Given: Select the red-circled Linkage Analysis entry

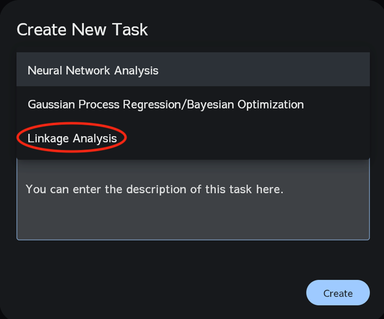Looking at the screenshot, I should [x=72, y=138].
